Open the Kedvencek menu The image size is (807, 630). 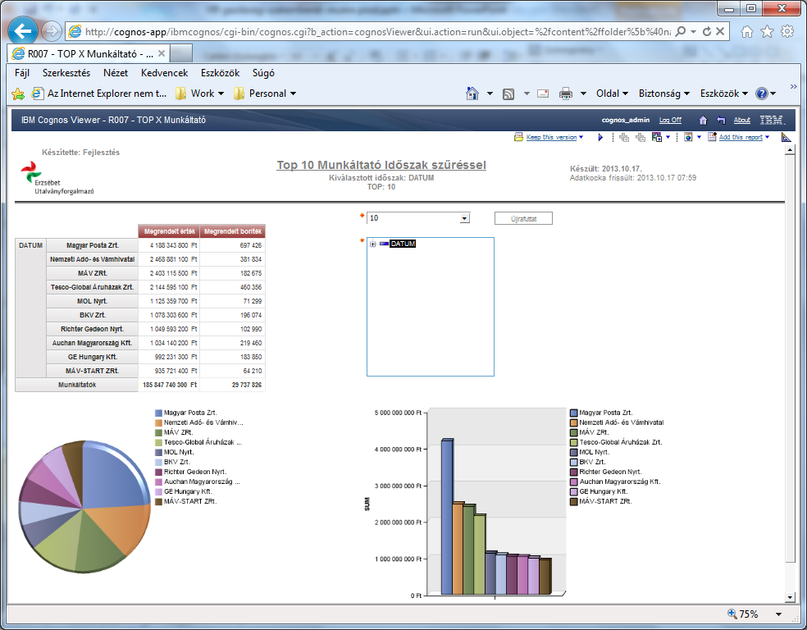(x=165, y=73)
